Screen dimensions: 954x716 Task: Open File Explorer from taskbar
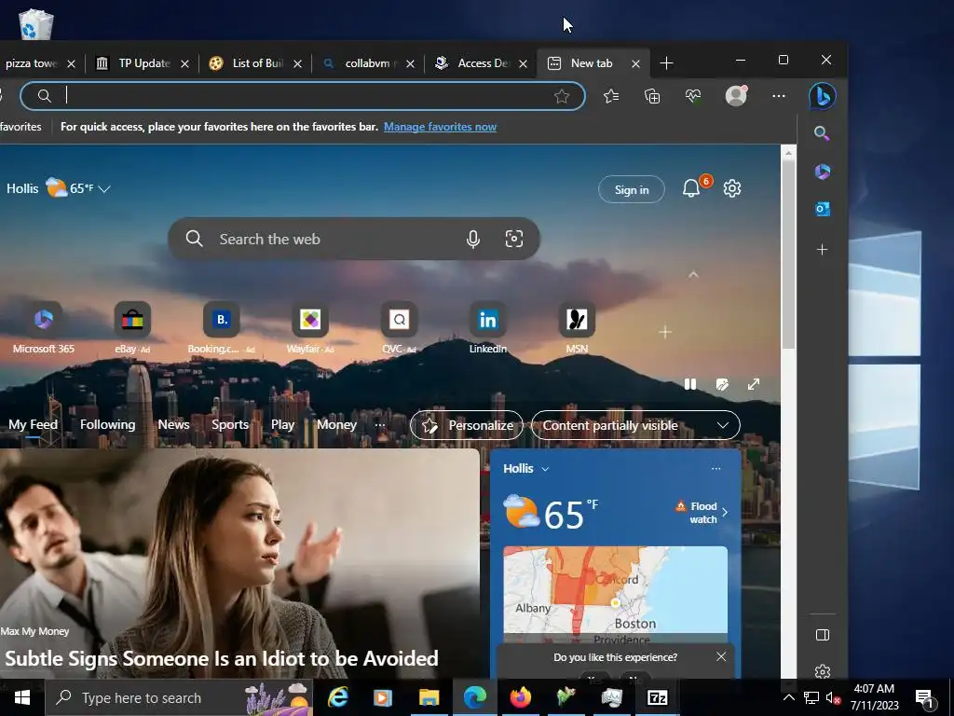coord(429,697)
